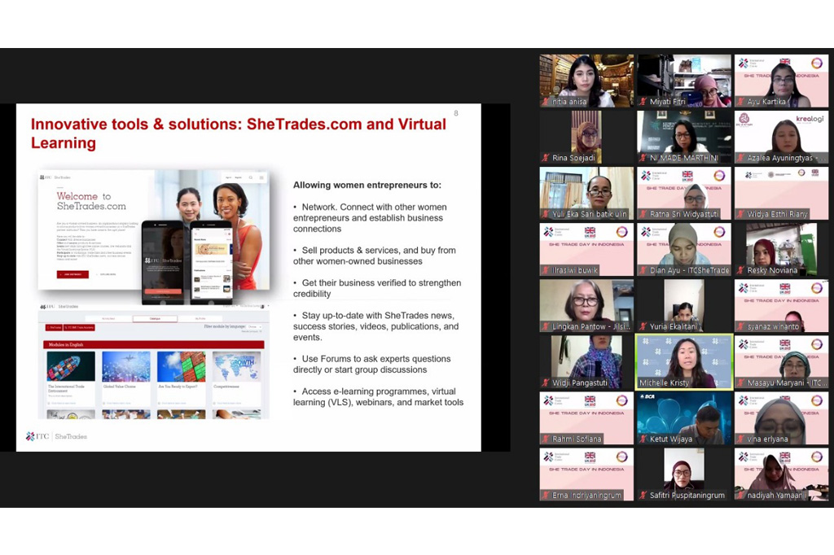The width and height of the screenshot is (834, 555).
Task: Select Michelle Kristy's highlighted speaker video
Action: point(684,362)
